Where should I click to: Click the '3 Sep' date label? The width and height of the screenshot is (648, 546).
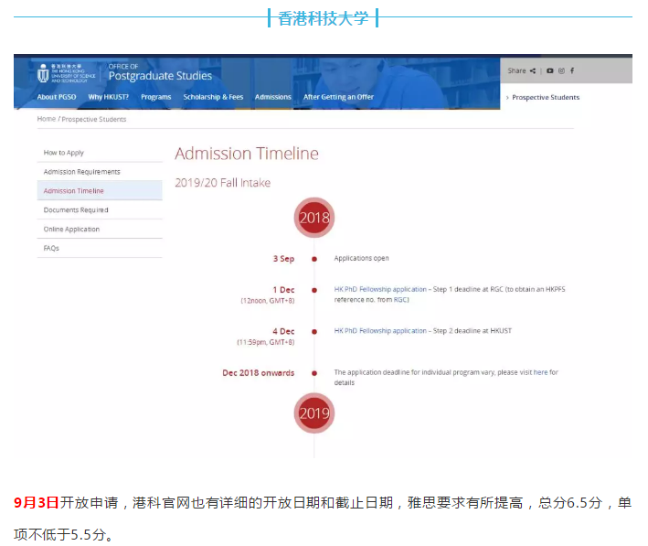[x=283, y=259]
